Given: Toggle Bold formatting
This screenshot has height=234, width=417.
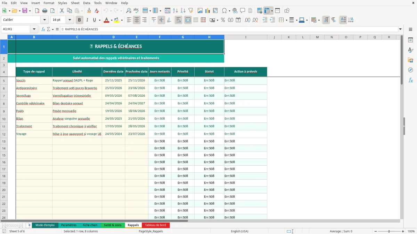Looking at the screenshot, I should [x=80, y=20].
